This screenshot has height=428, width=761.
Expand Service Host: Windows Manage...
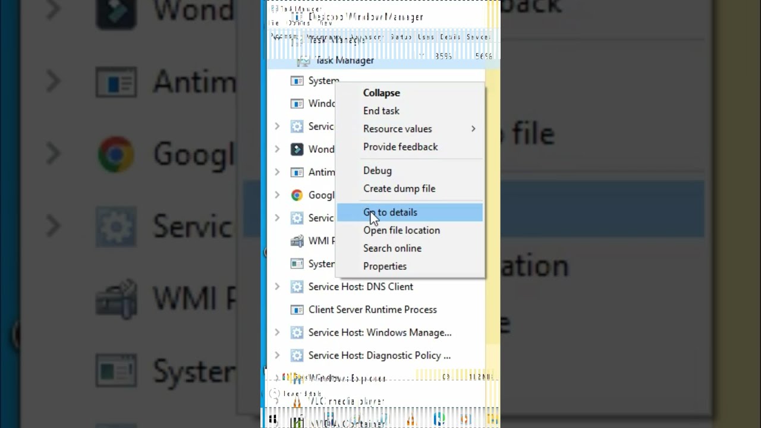(x=277, y=332)
